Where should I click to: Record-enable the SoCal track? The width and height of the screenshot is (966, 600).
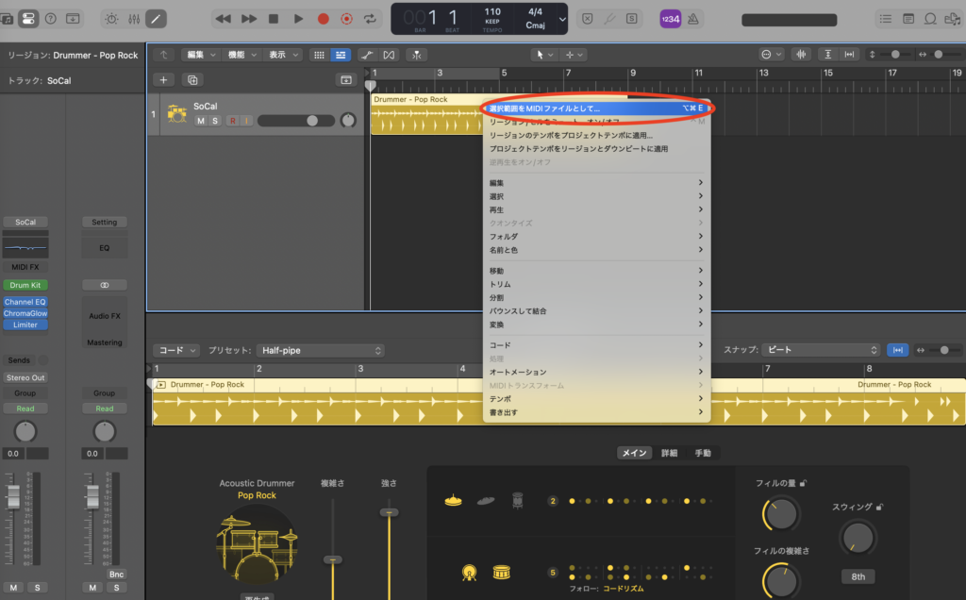(x=232, y=121)
